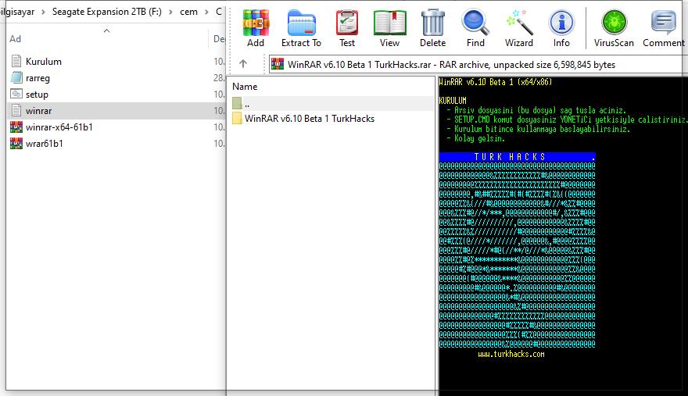688x396 pixels.
Task: Expand chevron after cem breadcrumb
Action: pos(206,12)
